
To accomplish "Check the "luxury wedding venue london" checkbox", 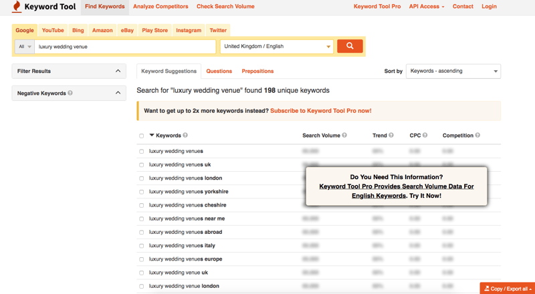I will click(142, 287).
